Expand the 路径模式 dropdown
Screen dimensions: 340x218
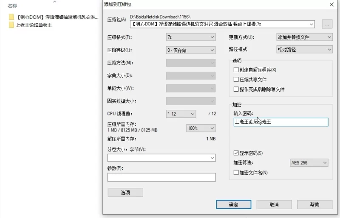click(x=304, y=50)
